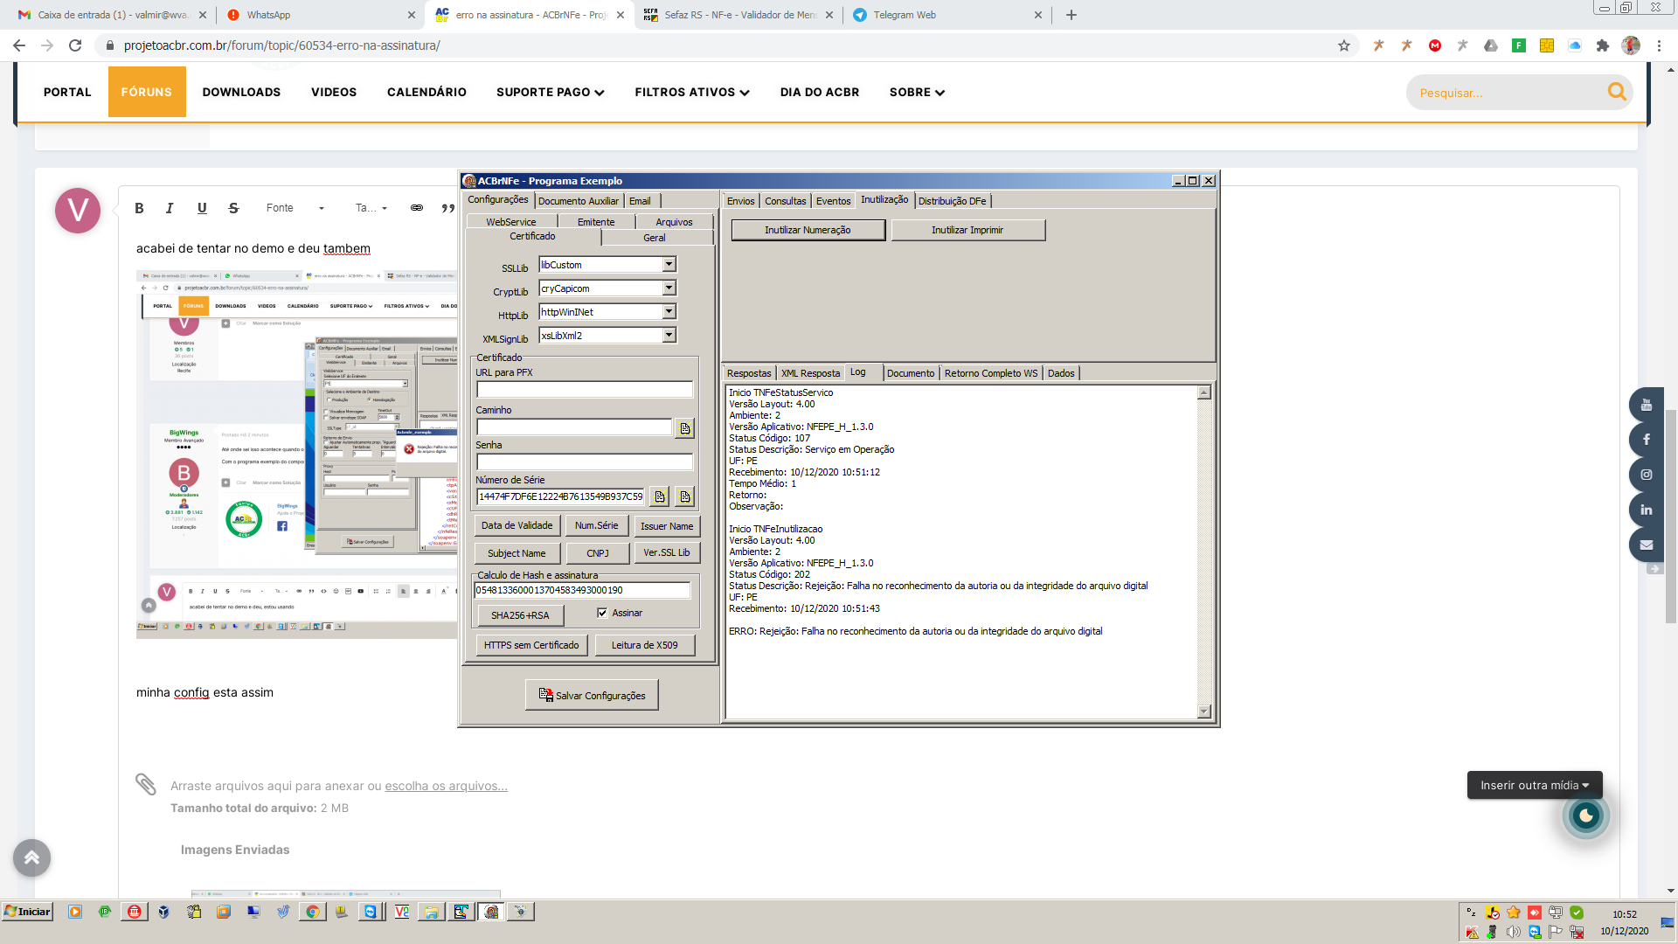Viewport: 1678px width, 944px height.
Task: Click the URL para PFX input field
Action: 585,390
